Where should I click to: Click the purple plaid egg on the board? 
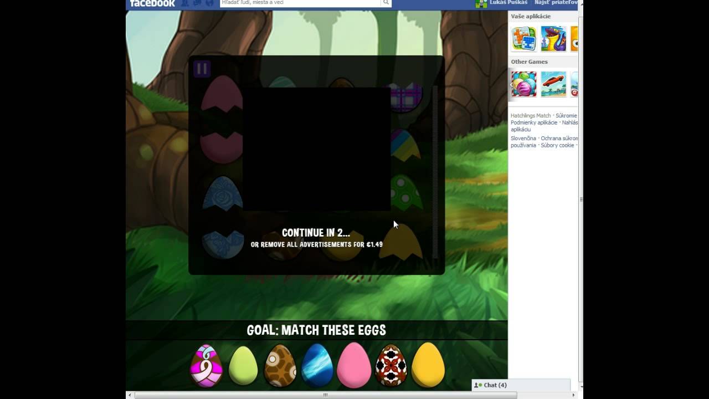407,97
